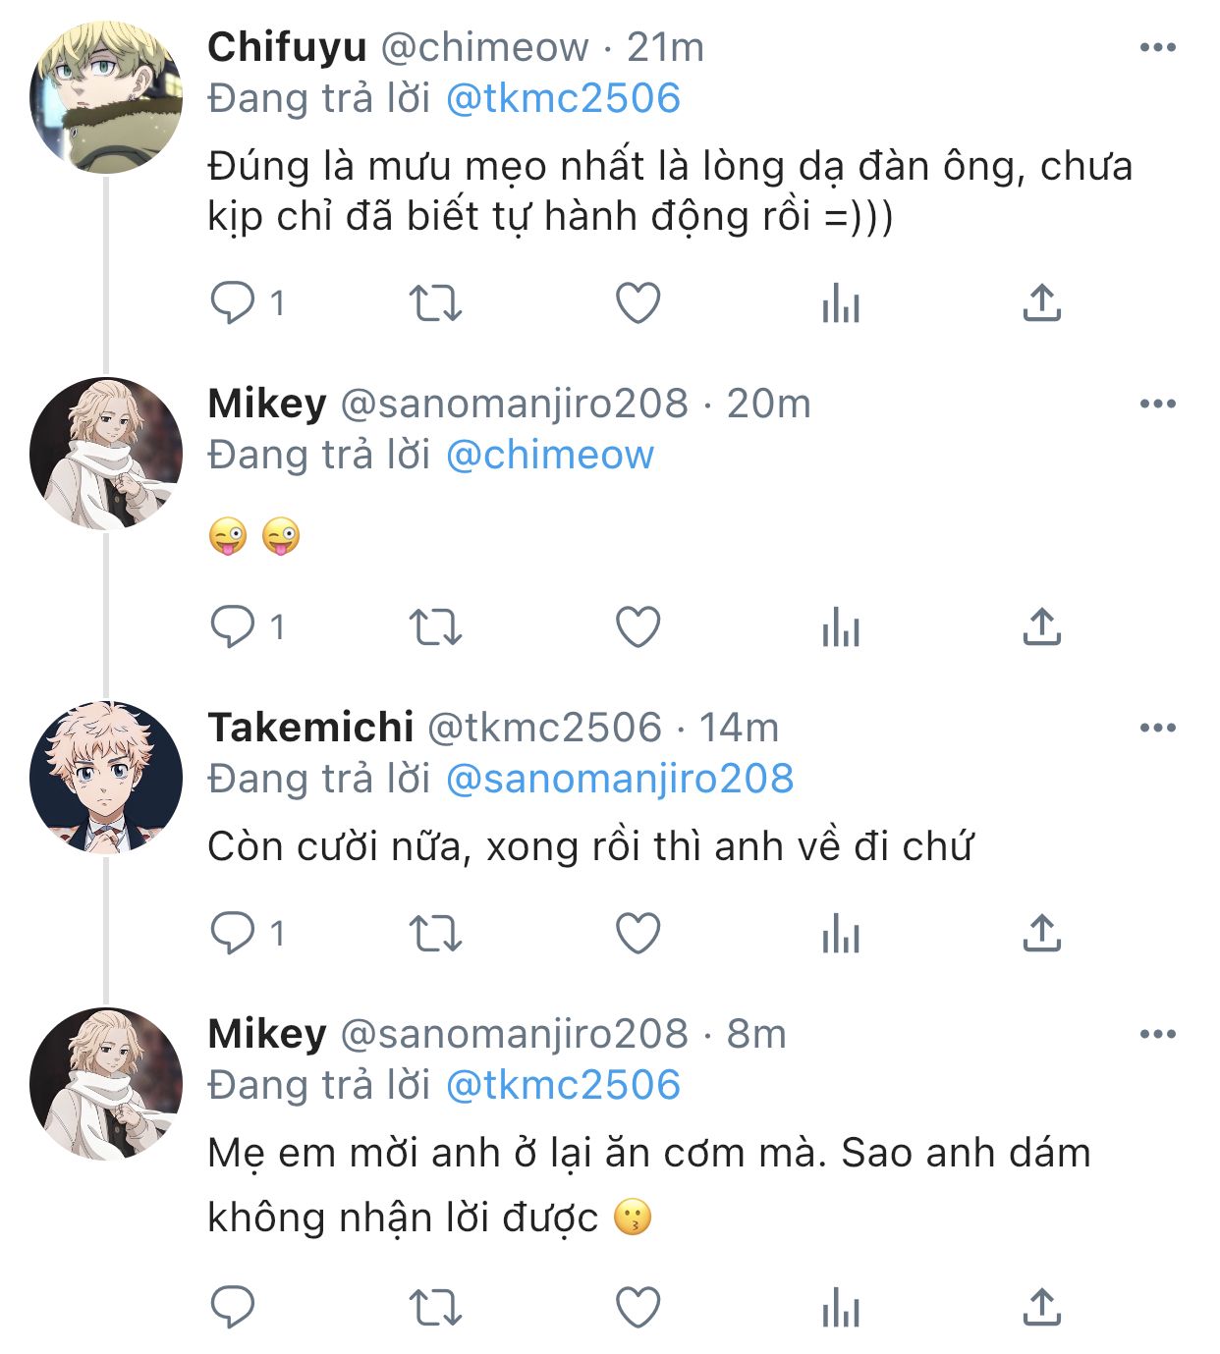
Task: Open more options on Mikey's 20m tweet
Action: tap(1158, 404)
